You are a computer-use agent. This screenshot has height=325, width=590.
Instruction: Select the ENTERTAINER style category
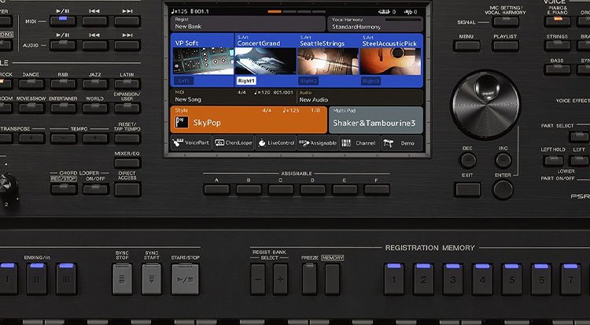63,108
